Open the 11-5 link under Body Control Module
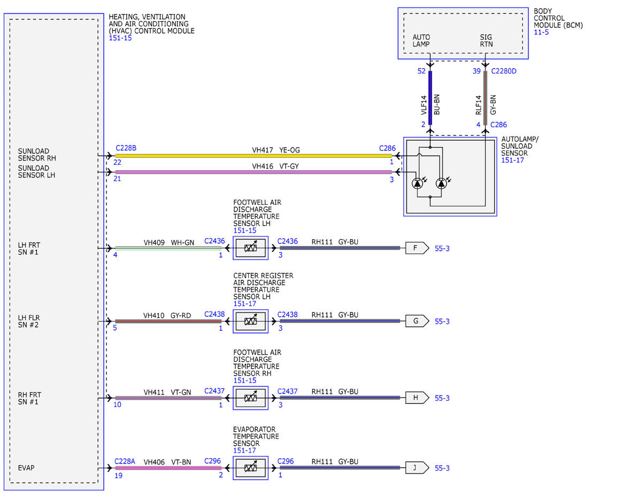642x496 pixels. (x=541, y=32)
